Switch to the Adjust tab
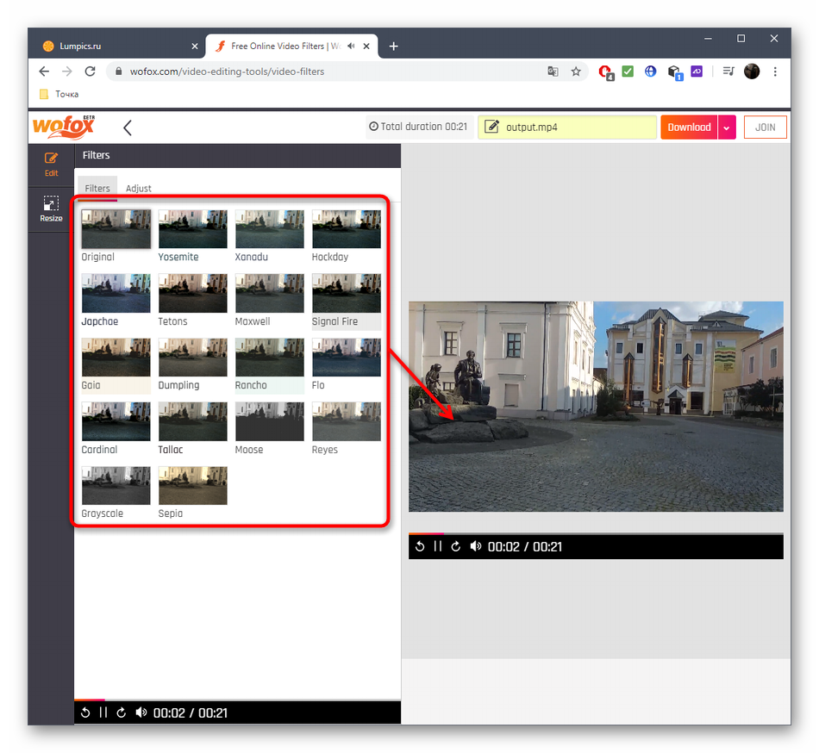 [138, 188]
